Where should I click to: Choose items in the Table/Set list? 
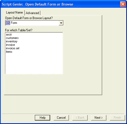coord(9,52)
